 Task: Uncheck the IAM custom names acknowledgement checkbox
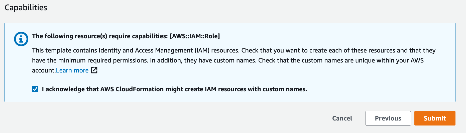35,89
